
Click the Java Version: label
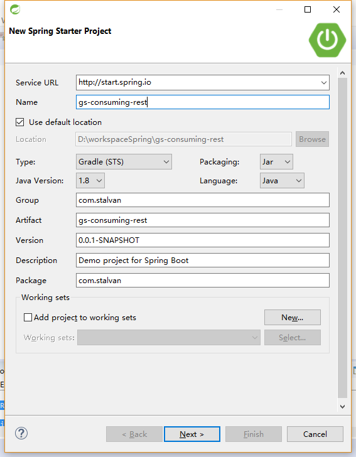(40, 181)
